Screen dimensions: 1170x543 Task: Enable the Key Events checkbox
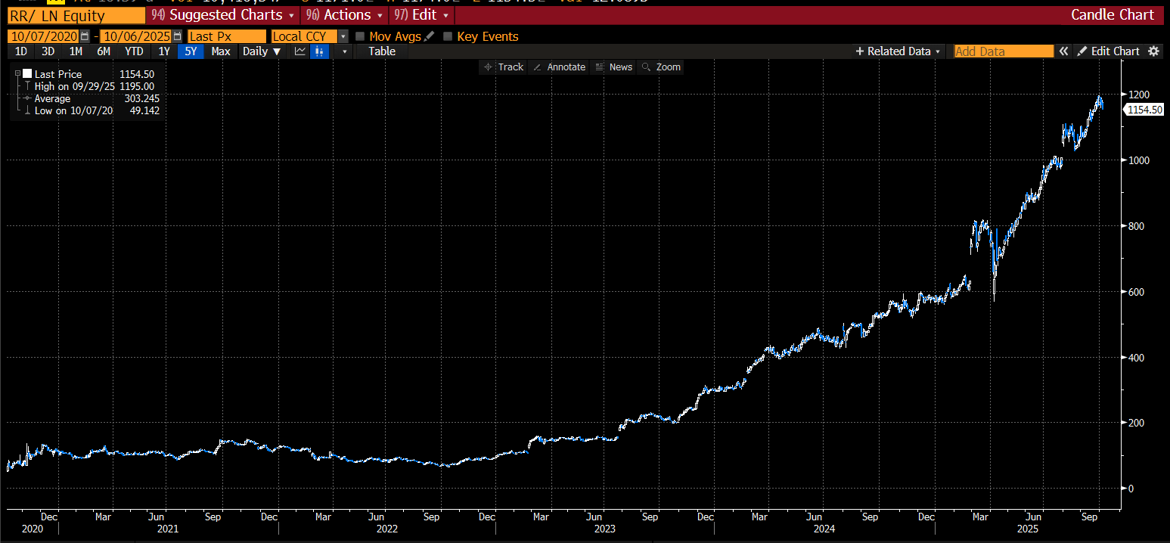(x=448, y=36)
